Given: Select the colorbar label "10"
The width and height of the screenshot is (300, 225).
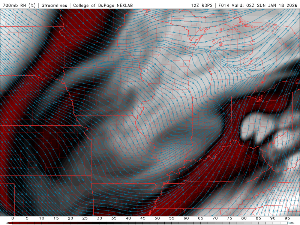Looking at the screenshot, I should click(x=42, y=218).
